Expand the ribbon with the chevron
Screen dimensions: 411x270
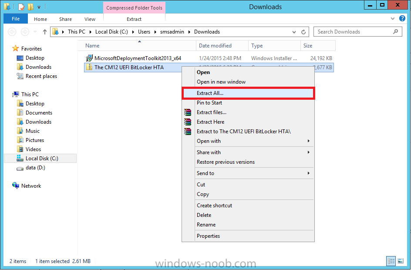click(x=393, y=18)
